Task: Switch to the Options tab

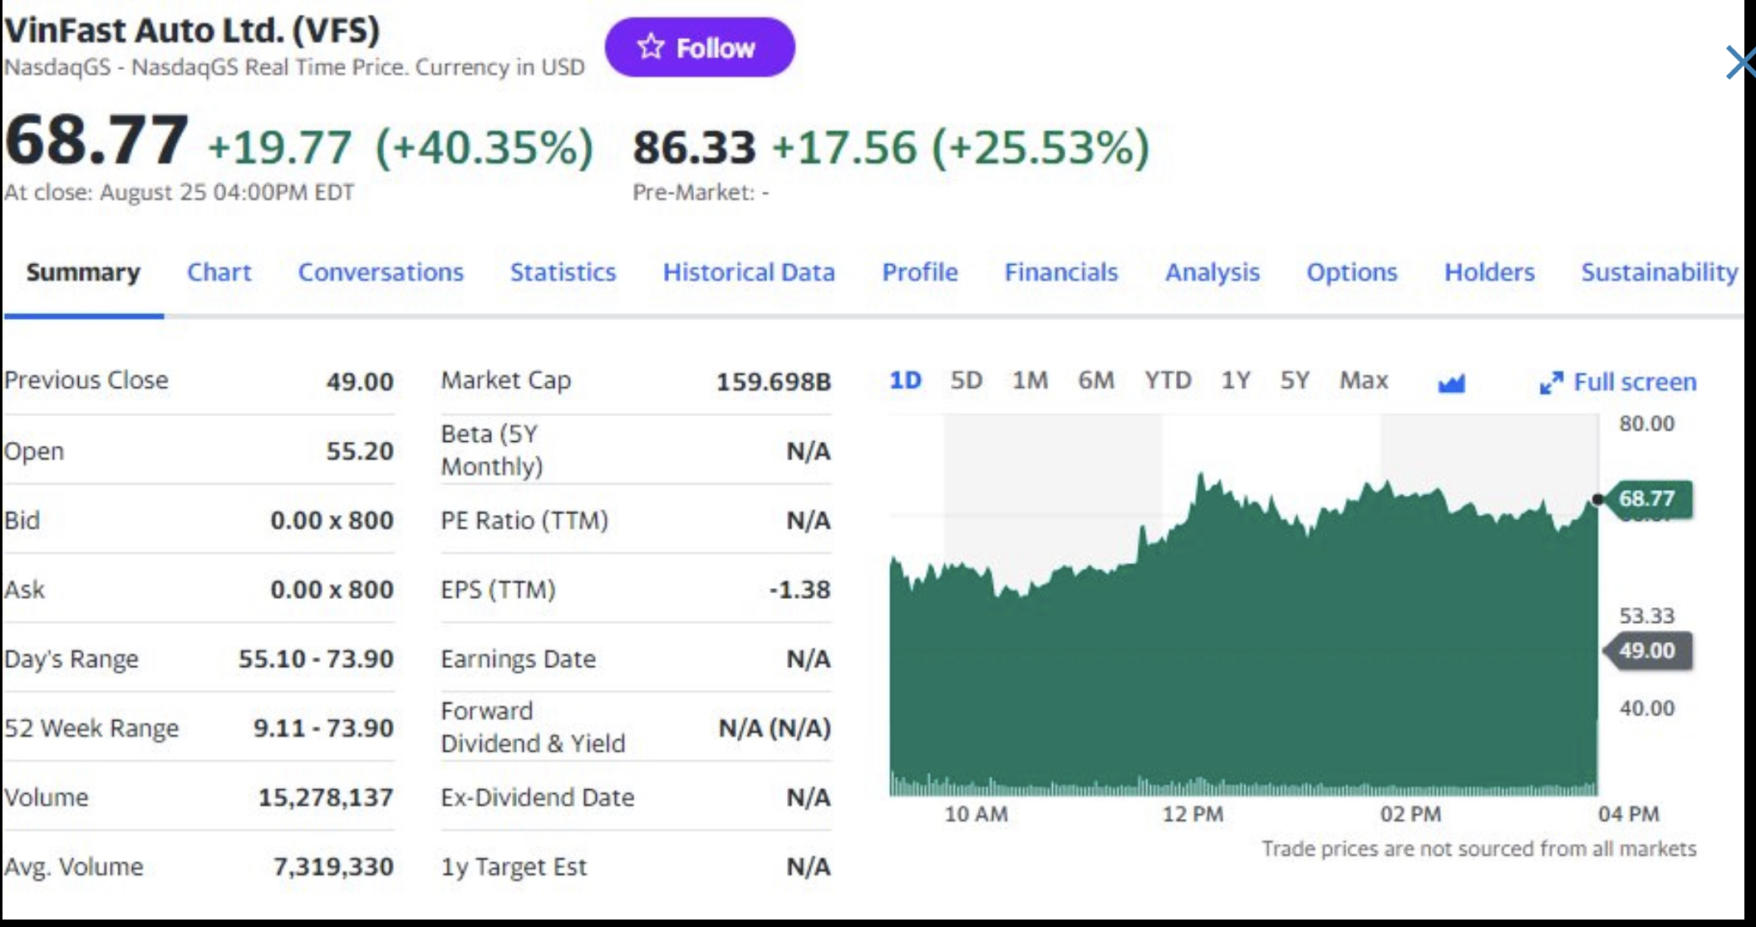Action: [x=1351, y=272]
